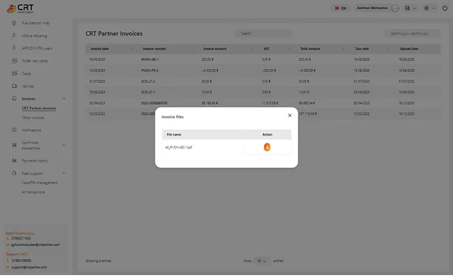
Task: Open Payments history page
Action: click(35, 161)
